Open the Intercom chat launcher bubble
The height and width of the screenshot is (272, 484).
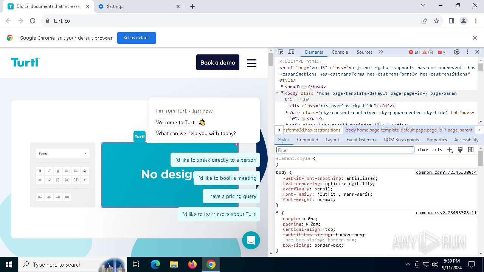[x=251, y=240]
